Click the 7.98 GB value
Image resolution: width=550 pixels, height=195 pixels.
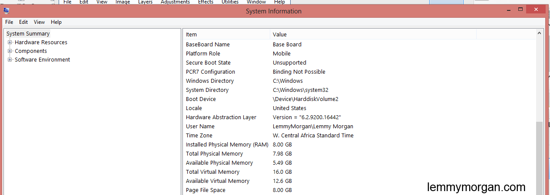coord(282,154)
